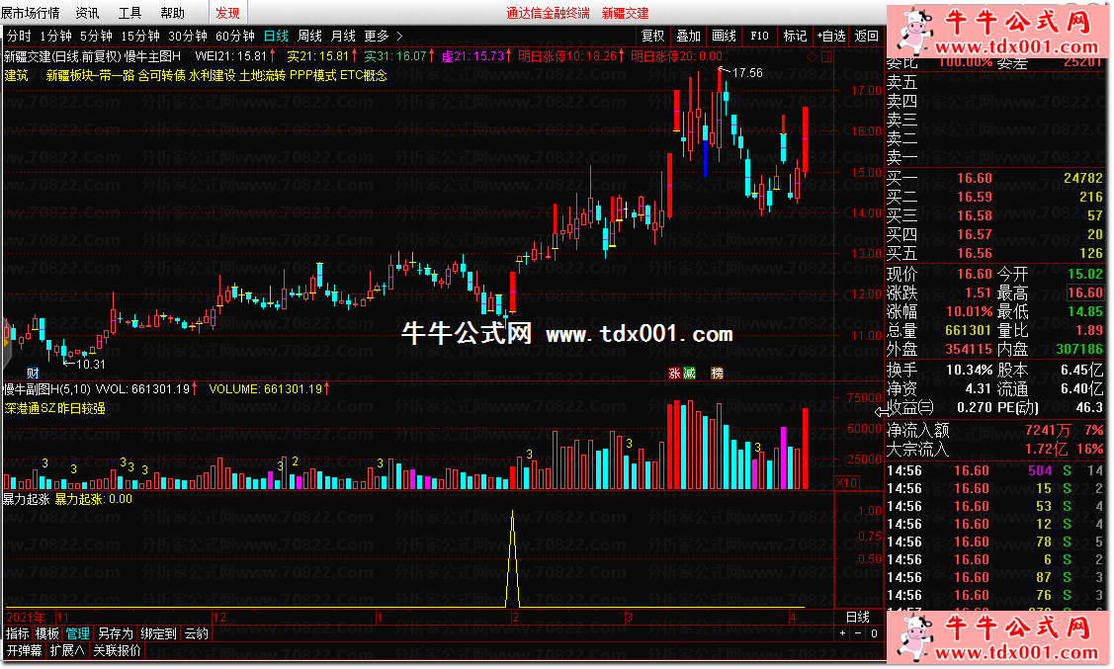1114x669 pixels.
Task: Switch to 15分钟 period
Action: pos(140,36)
